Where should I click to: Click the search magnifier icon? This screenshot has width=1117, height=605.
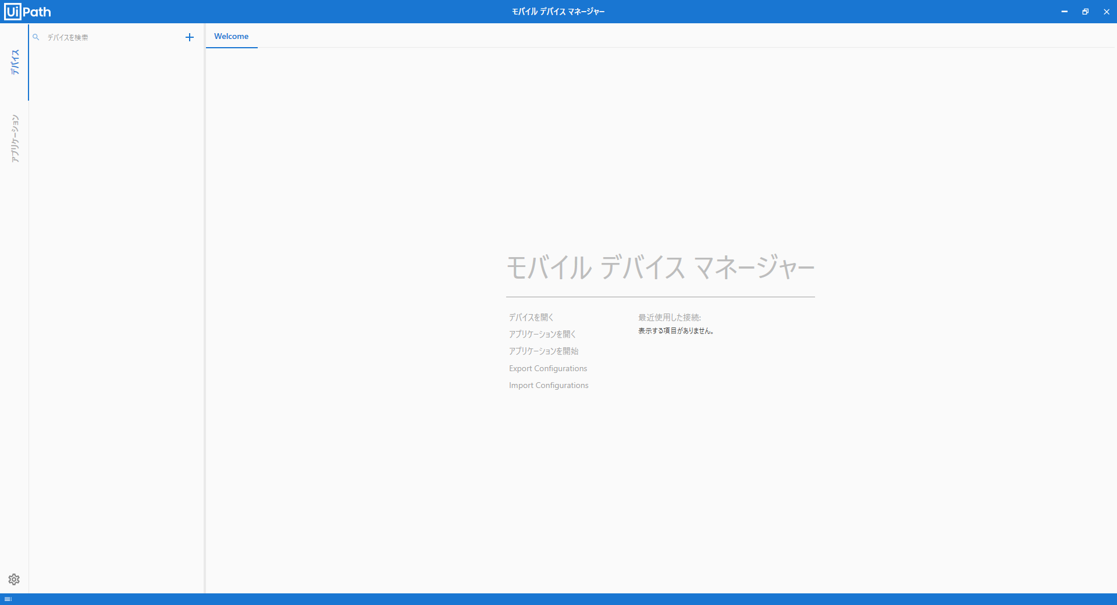click(36, 37)
